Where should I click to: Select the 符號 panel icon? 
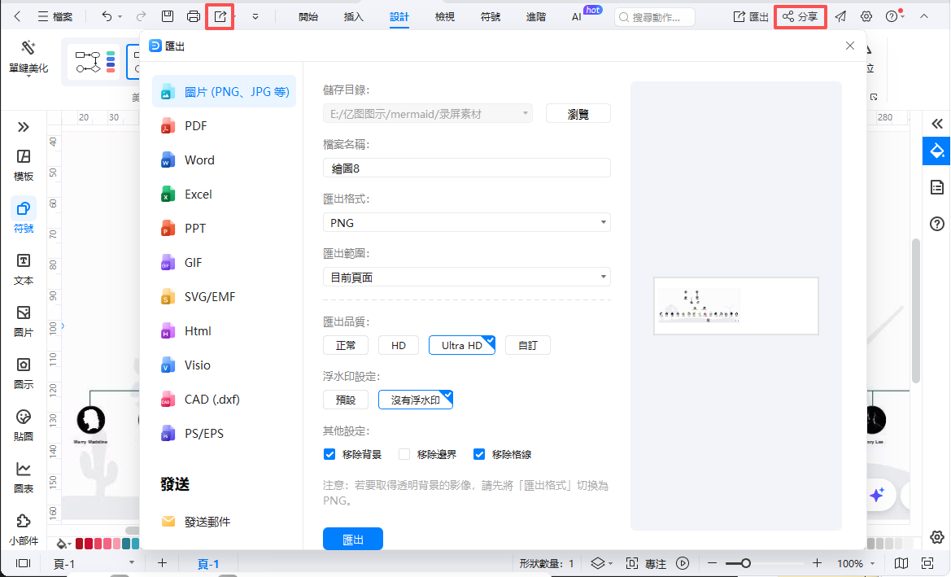[x=23, y=213]
